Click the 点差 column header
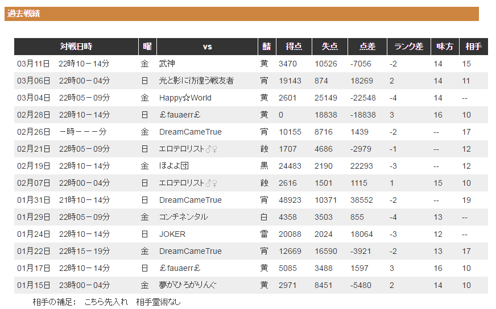Image resolution: width=496 pixels, height=309 pixels. point(367,47)
